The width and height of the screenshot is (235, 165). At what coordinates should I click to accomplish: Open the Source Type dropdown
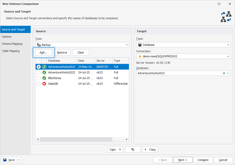127,45
